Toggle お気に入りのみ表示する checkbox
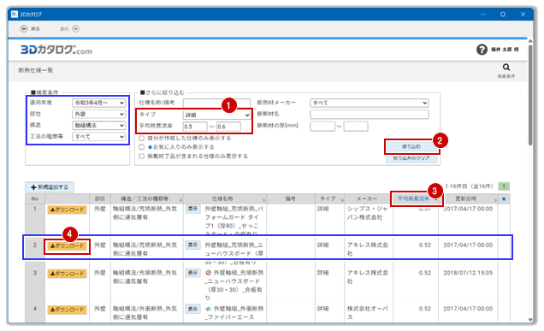The height and width of the screenshot is (331, 544). point(141,147)
